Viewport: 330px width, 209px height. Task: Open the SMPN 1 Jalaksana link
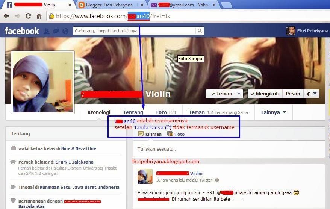(74, 162)
